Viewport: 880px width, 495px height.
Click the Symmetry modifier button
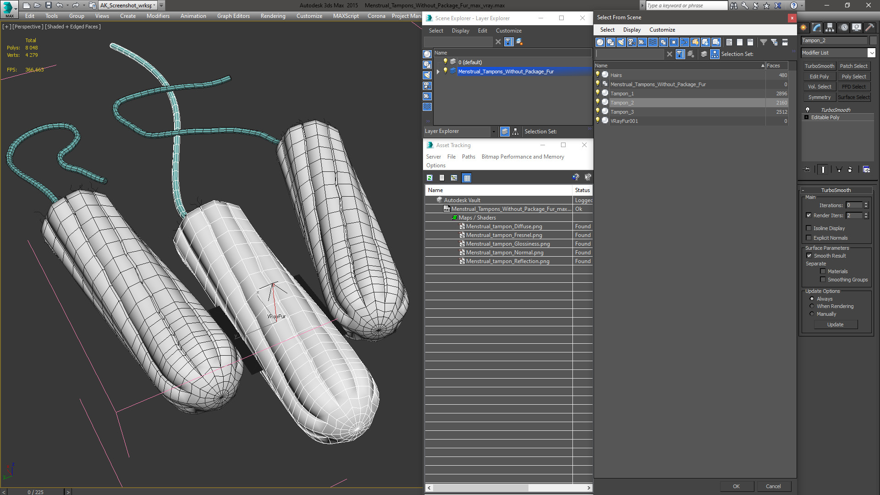click(819, 97)
